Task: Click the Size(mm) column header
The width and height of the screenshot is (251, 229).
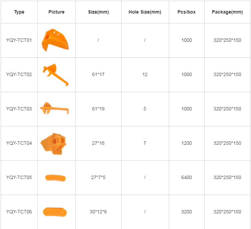Action: point(98,12)
